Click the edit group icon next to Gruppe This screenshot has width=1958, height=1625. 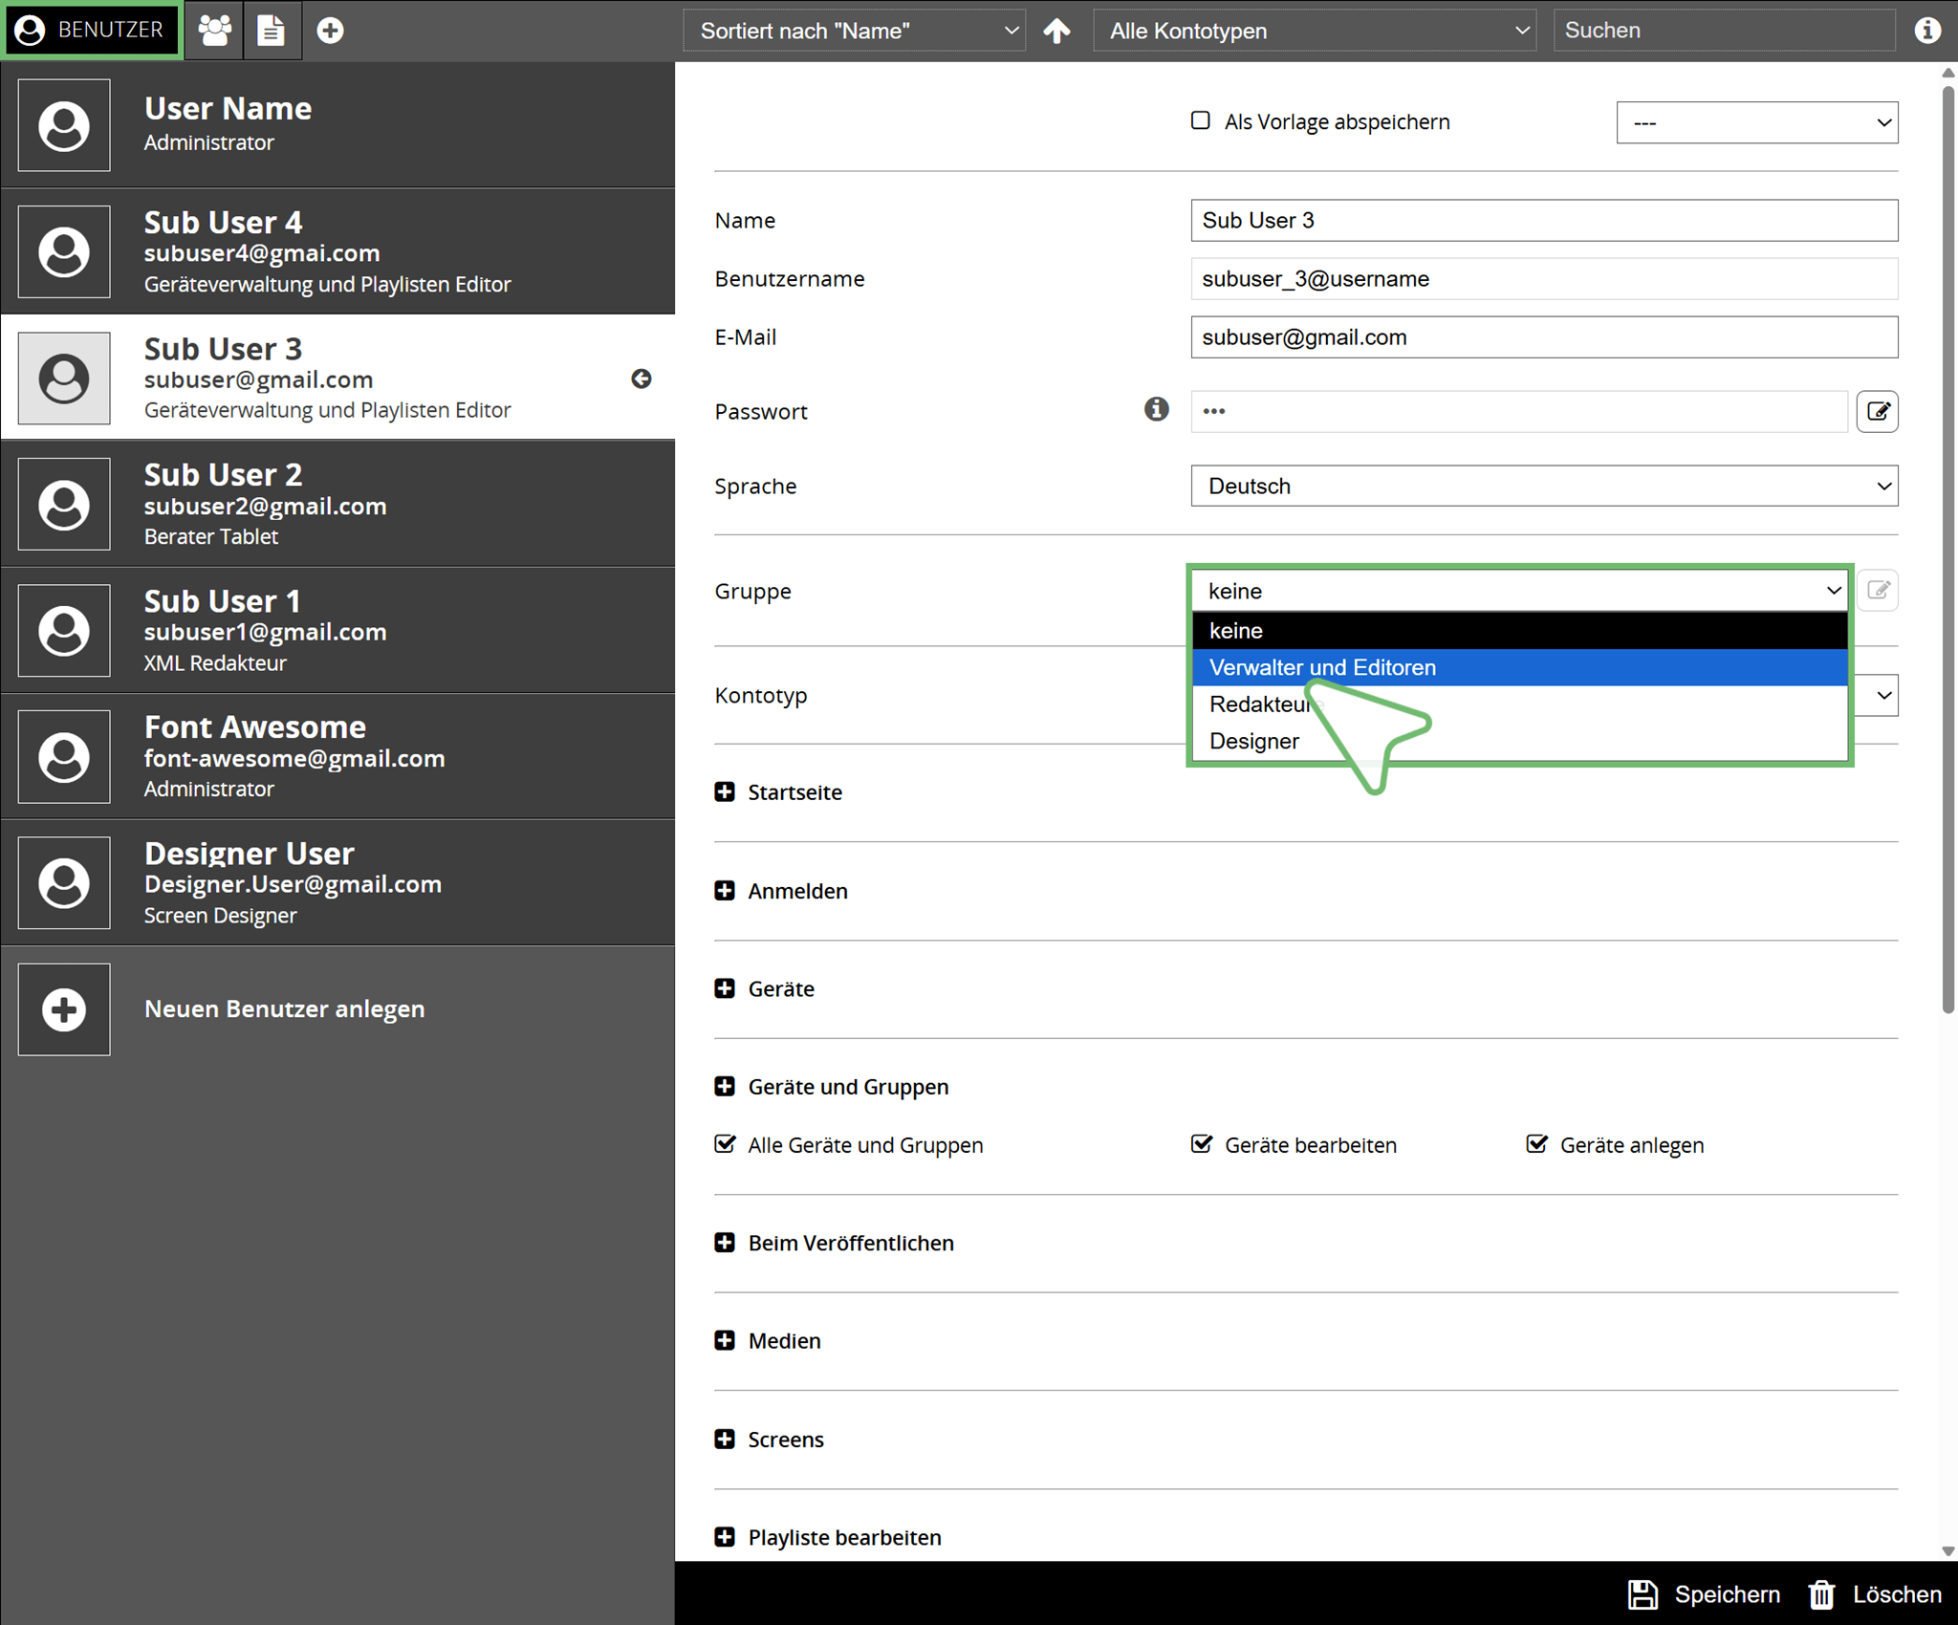[1878, 591]
